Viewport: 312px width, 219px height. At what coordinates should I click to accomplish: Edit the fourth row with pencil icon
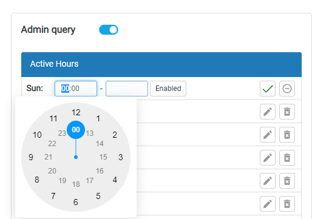[x=268, y=181]
